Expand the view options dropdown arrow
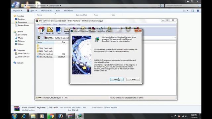The image size is (212, 119). (x=187, y=11)
